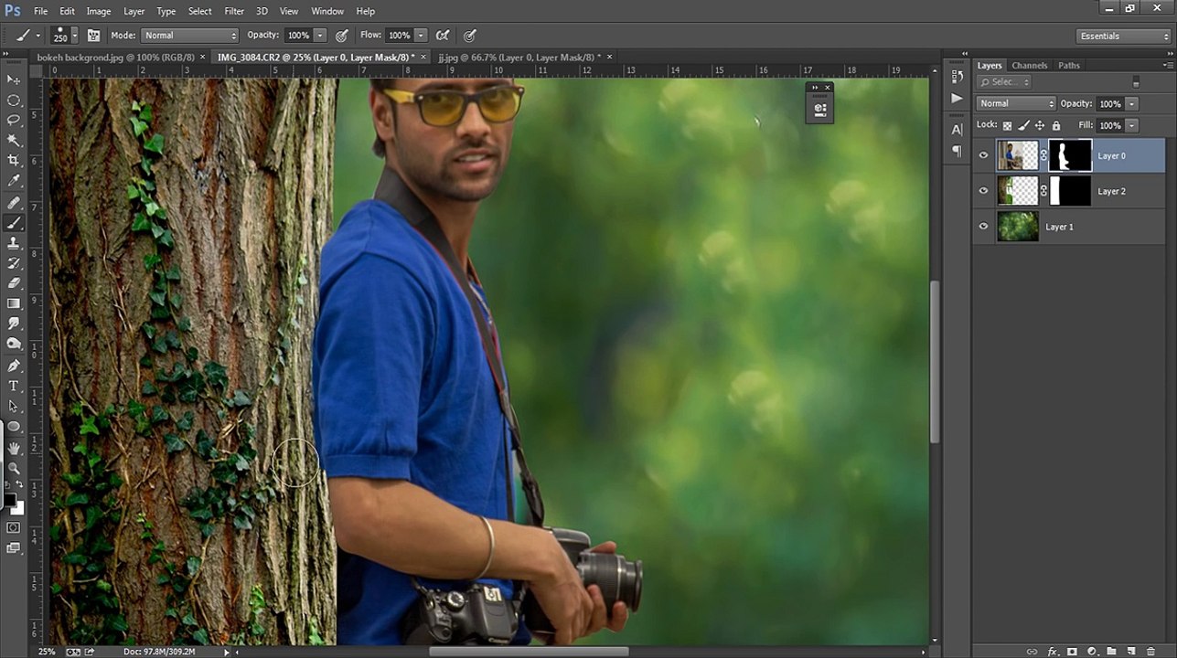Select the Path Selection tool

(14, 406)
